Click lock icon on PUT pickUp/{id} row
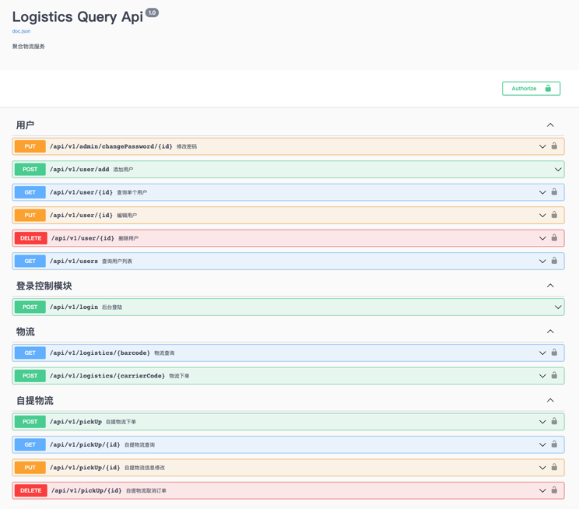 tap(554, 467)
